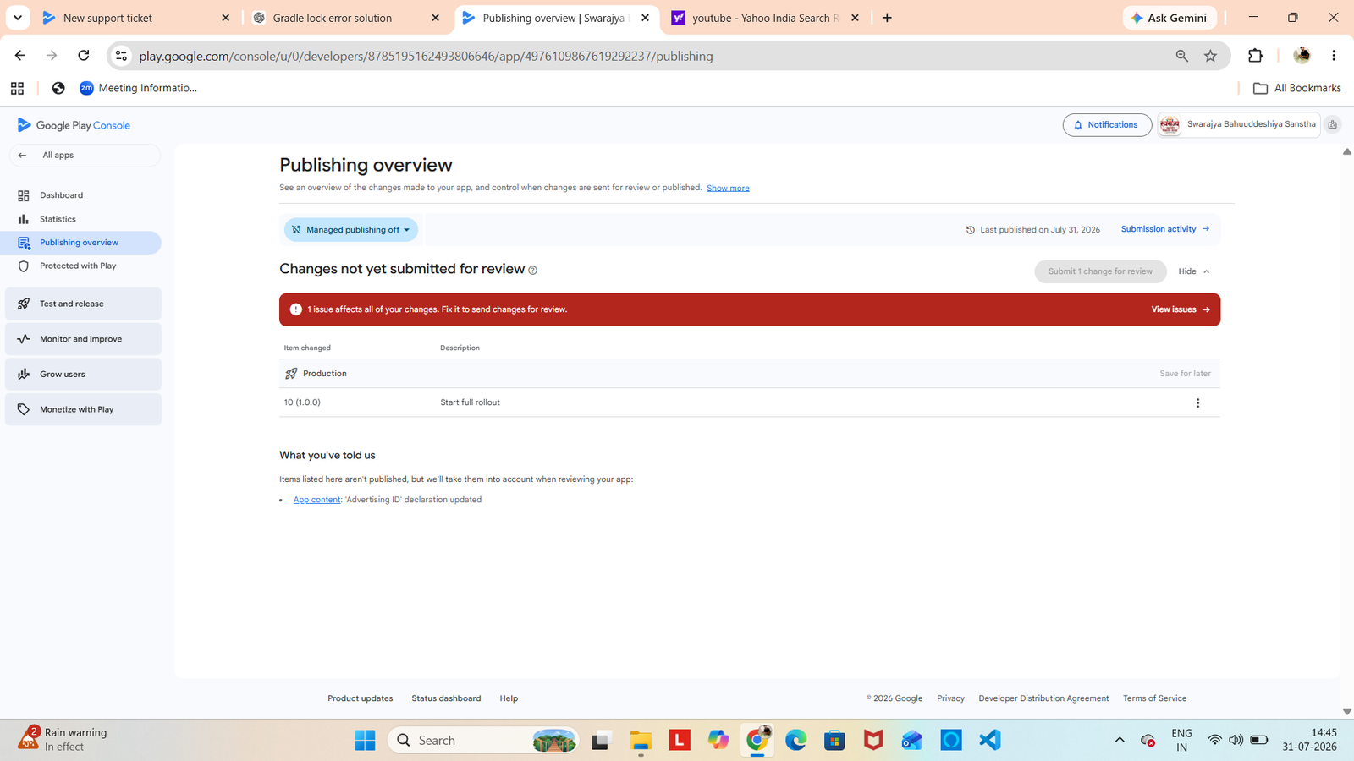Expand the Grow users section
The width and height of the screenshot is (1354, 761).
point(83,374)
